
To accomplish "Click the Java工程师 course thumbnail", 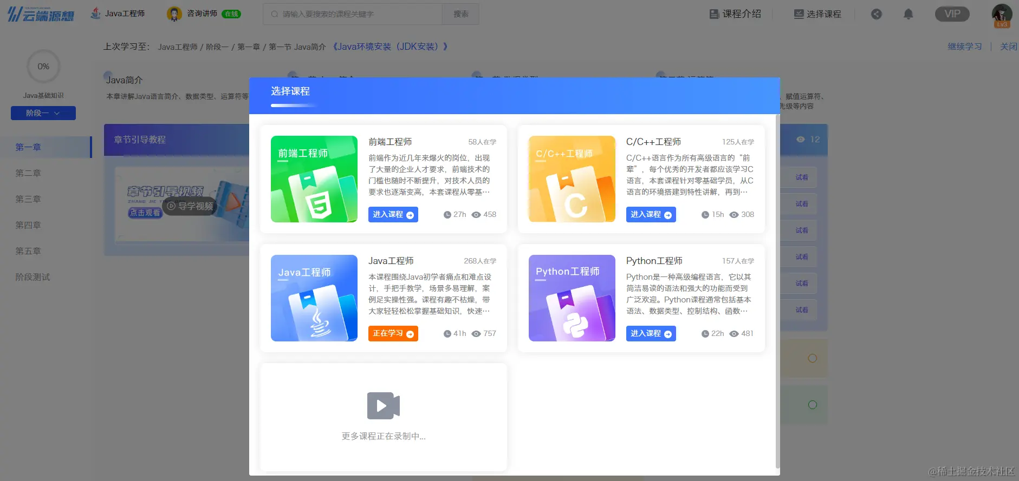I will tap(314, 298).
